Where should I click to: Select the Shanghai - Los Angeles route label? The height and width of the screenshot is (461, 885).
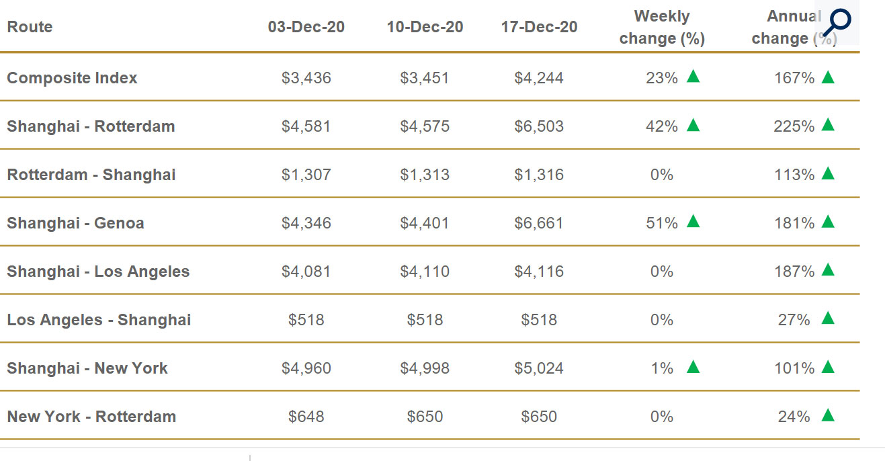tap(98, 271)
